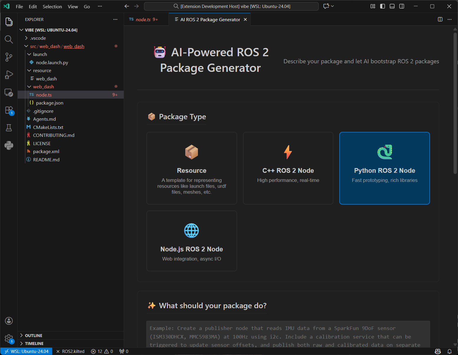Select the Resource package type card

192,168
